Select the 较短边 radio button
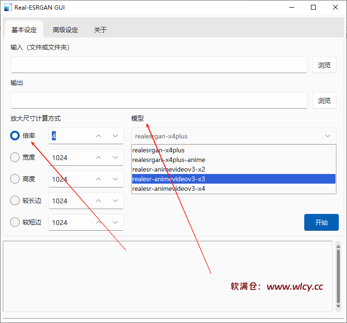The image size is (347, 323). coord(15,222)
